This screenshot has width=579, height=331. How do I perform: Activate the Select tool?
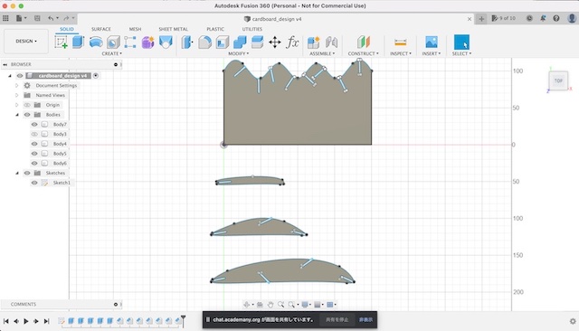click(x=461, y=43)
